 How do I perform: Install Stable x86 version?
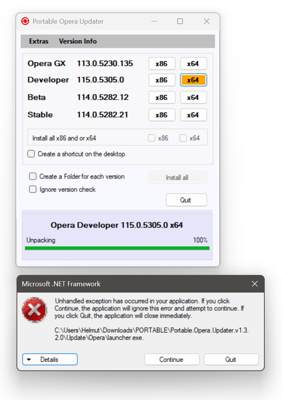point(162,115)
